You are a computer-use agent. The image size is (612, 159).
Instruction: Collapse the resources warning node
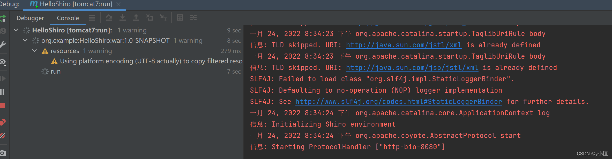34,51
